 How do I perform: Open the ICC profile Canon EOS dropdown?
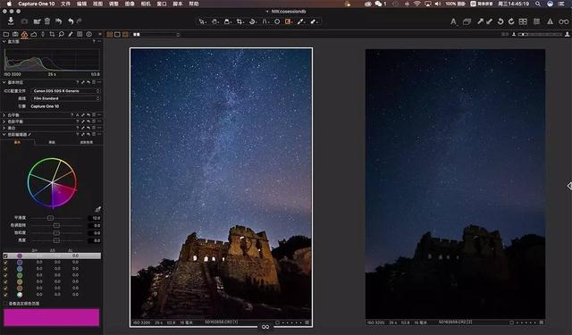66,91
